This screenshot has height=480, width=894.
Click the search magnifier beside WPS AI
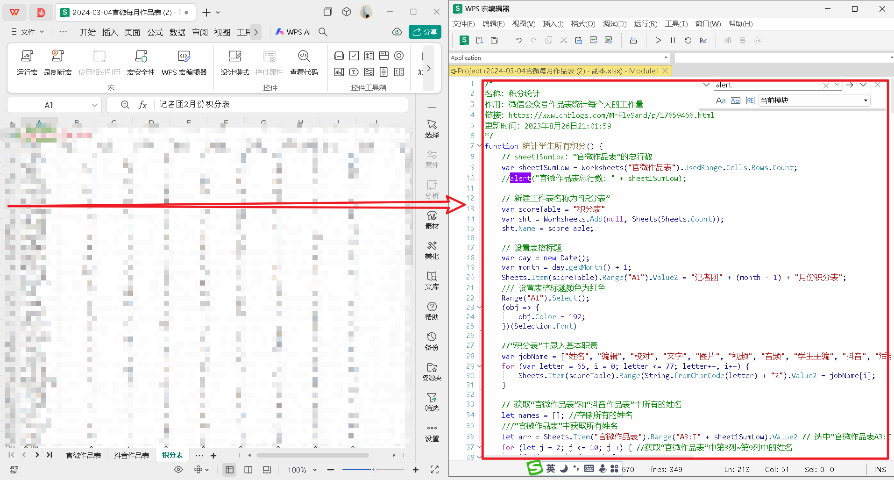click(x=323, y=32)
